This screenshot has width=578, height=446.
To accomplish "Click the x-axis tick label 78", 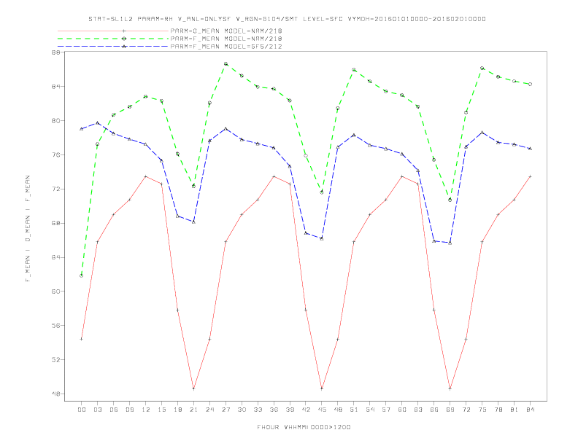I will tap(498, 410).
